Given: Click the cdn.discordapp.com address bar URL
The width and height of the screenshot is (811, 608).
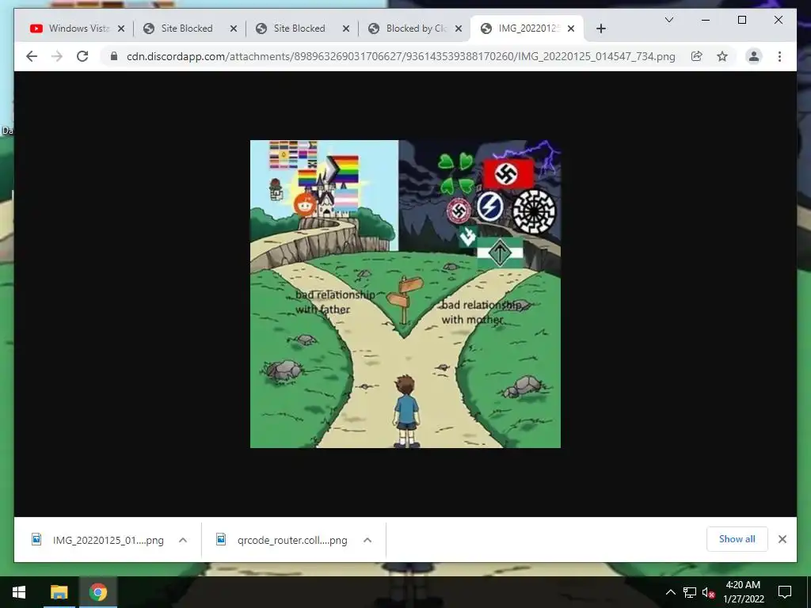Looking at the screenshot, I should click(x=401, y=56).
